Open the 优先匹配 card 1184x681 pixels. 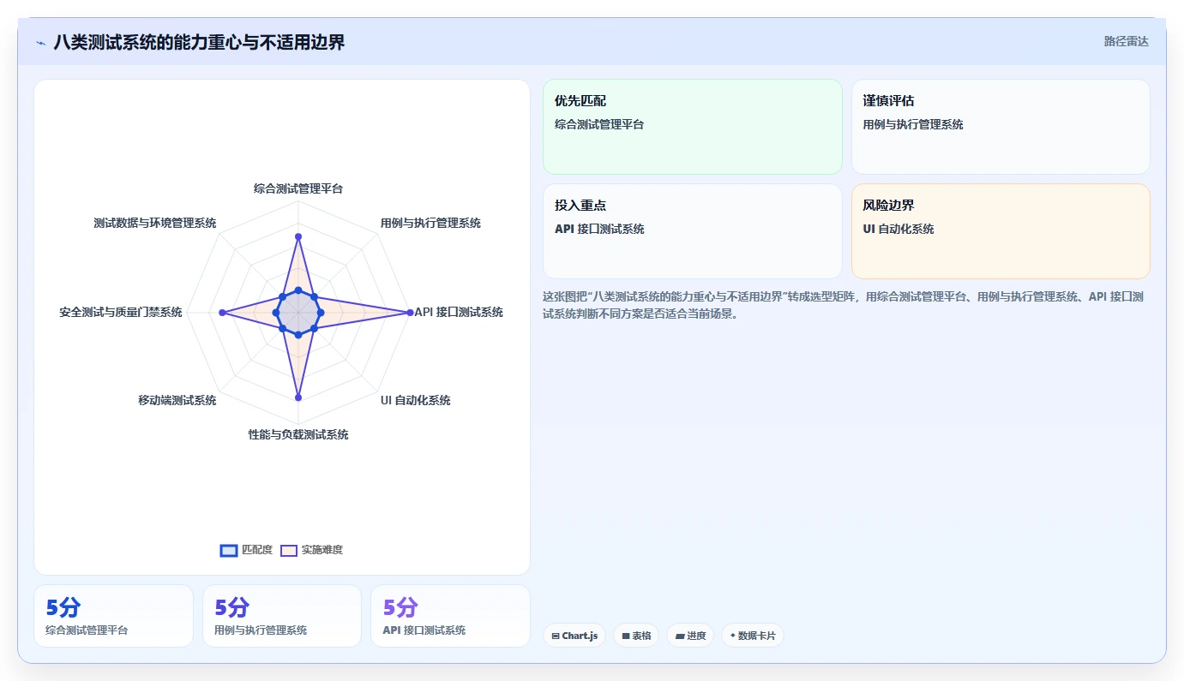click(693, 127)
